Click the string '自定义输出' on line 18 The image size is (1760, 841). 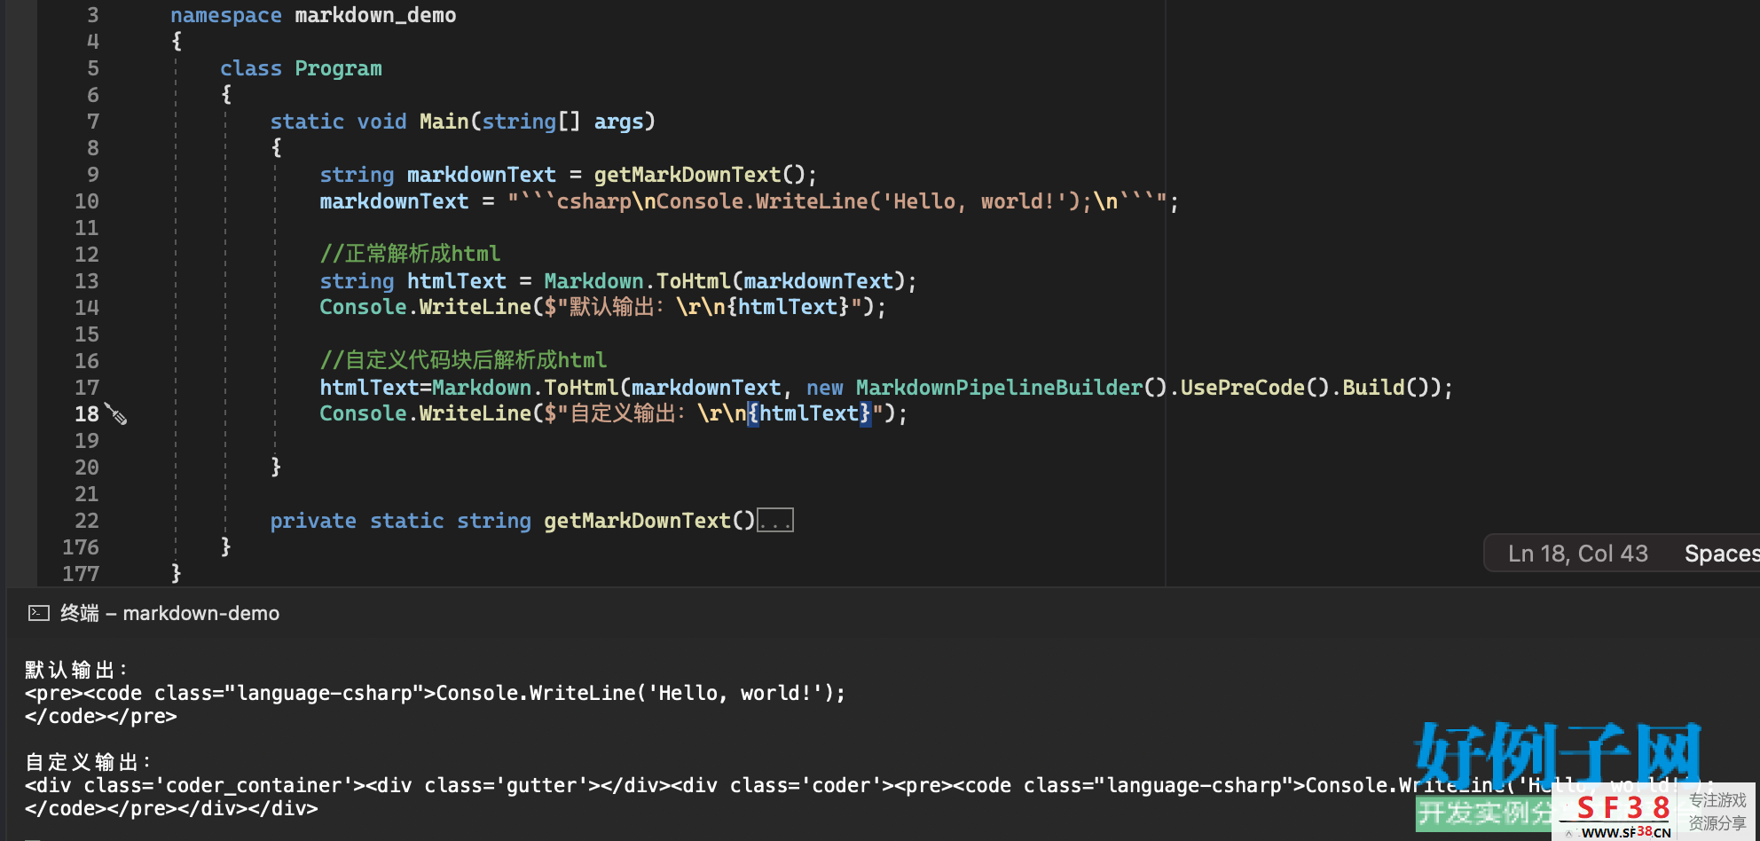(x=623, y=413)
